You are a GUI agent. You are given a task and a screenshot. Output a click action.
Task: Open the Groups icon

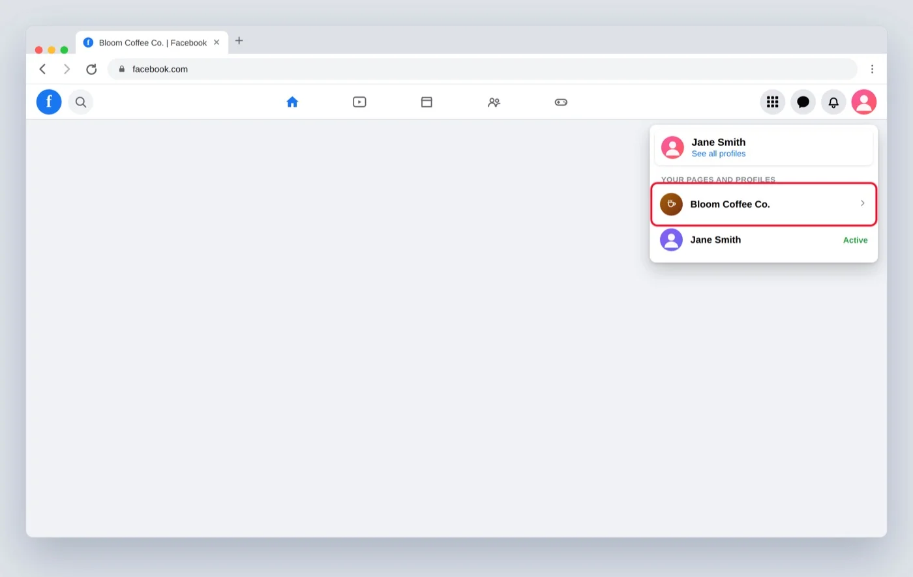coord(494,102)
